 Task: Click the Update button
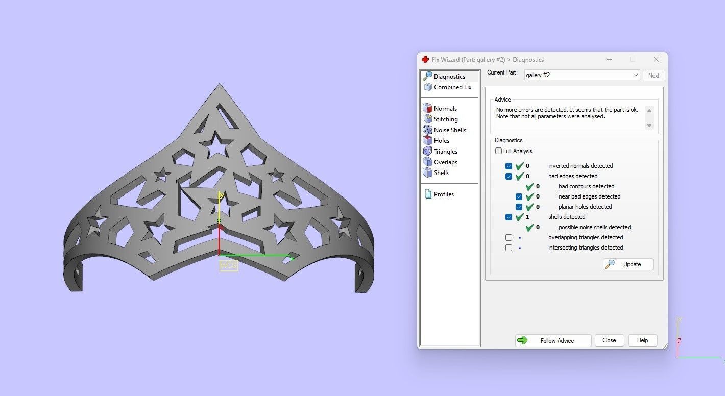(628, 264)
